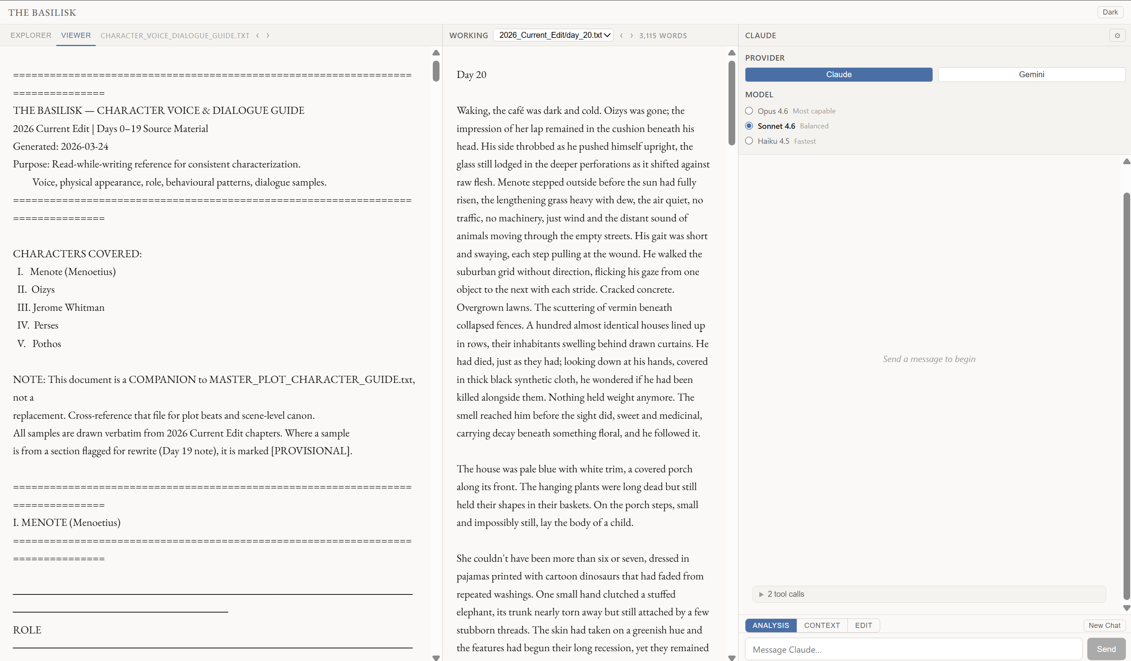The width and height of the screenshot is (1131, 661).
Task: Switch to the Explorer tab
Action: point(31,35)
